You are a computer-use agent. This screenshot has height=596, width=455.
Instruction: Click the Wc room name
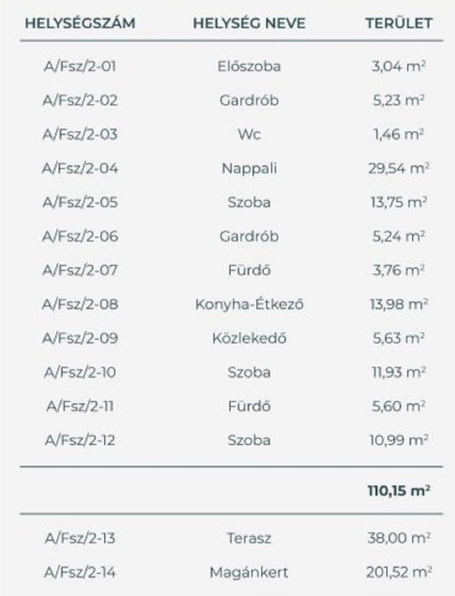point(249,134)
